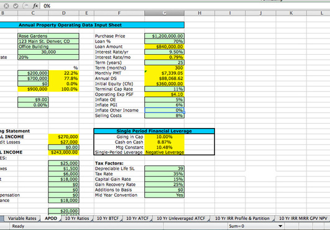Go to the 10 Yr ATCF tab

(x=137, y=218)
